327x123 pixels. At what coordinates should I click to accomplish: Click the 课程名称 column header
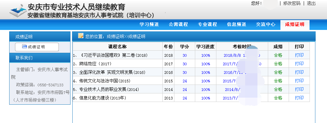pyautogui.click(x=117, y=47)
